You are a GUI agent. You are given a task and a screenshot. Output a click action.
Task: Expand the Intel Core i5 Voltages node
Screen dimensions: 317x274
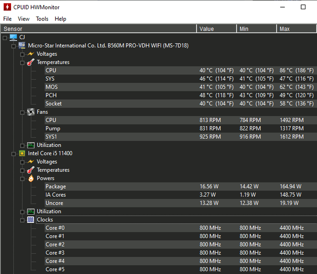tap(22, 162)
